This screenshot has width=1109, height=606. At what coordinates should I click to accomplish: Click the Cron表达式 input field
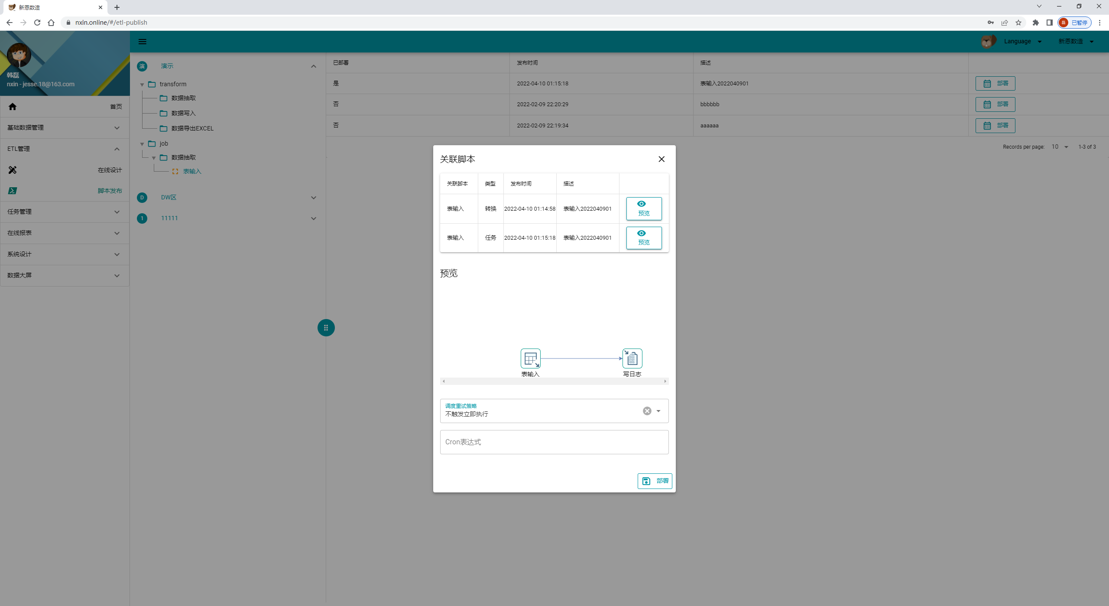[554, 442]
